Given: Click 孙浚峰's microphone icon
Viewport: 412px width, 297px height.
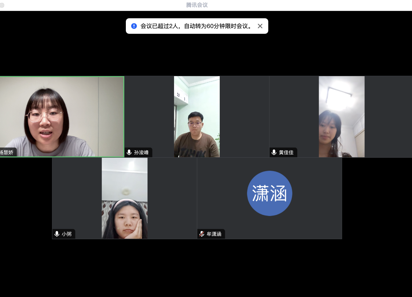Looking at the screenshot, I should [129, 152].
